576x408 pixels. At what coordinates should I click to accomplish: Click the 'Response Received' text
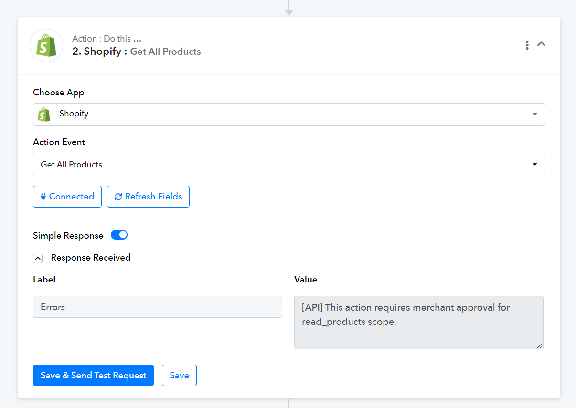[91, 258]
